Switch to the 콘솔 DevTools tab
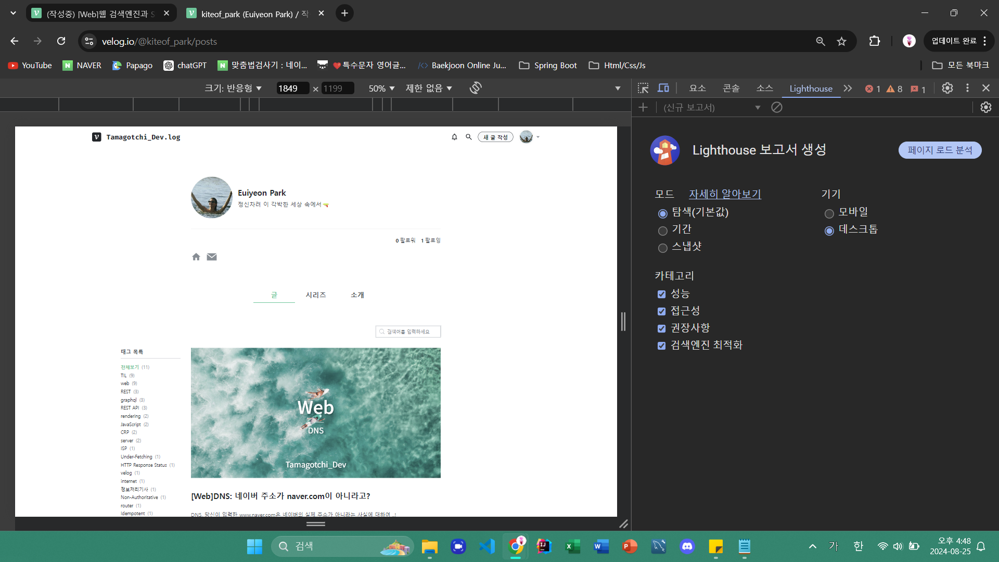The height and width of the screenshot is (562, 999). click(731, 88)
